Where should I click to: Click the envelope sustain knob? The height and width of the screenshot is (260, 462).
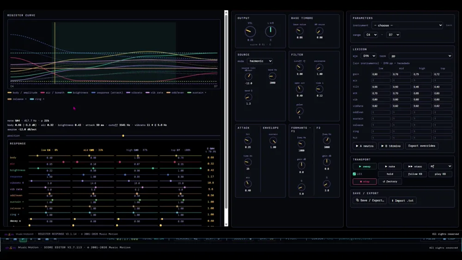pos(273,141)
